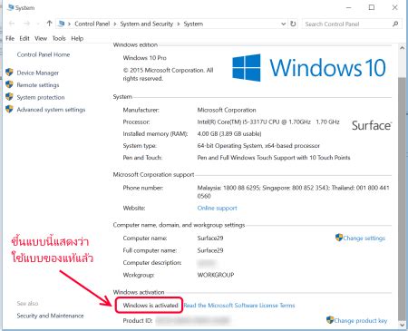Open System protection link

[x=41, y=97]
